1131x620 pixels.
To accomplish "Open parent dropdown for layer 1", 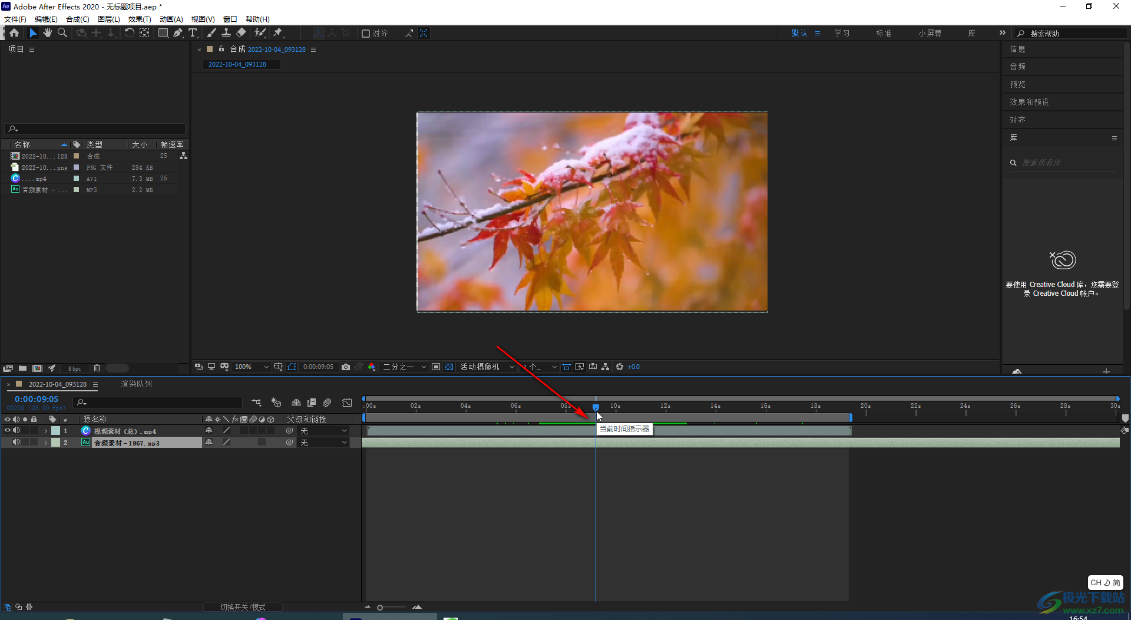I will point(323,431).
